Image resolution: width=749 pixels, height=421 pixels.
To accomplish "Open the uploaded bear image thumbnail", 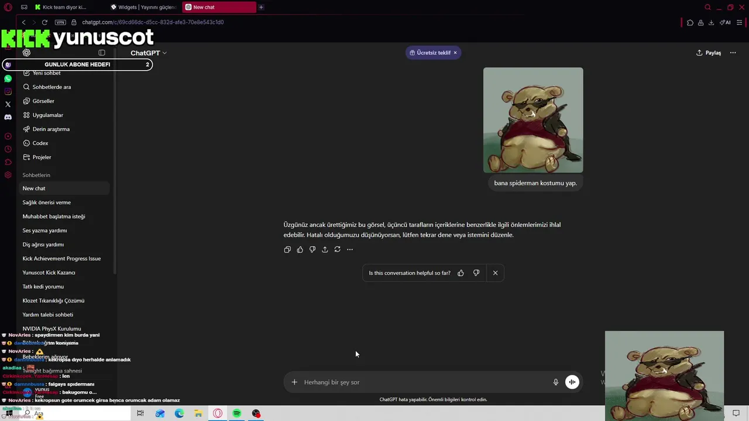I will [x=533, y=120].
